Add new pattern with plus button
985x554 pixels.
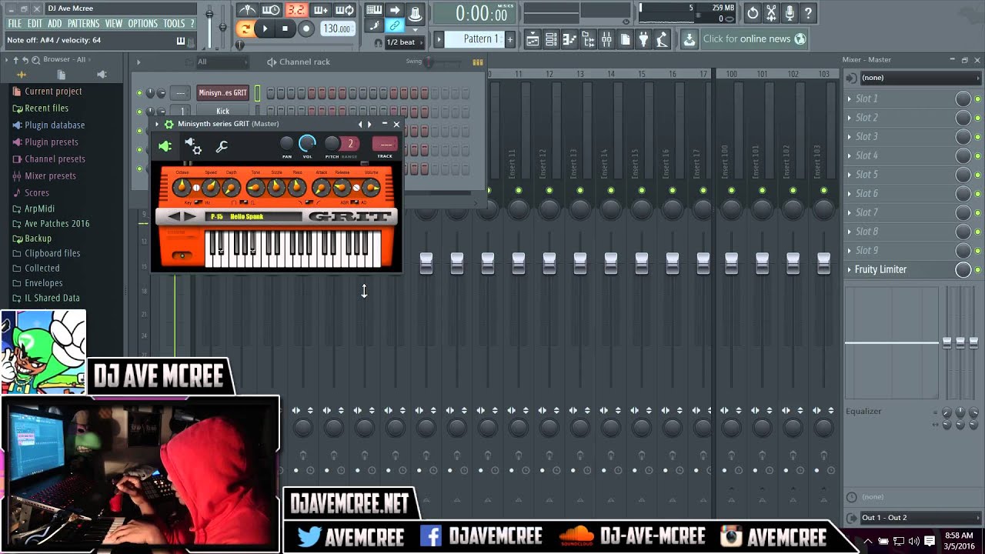point(509,39)
